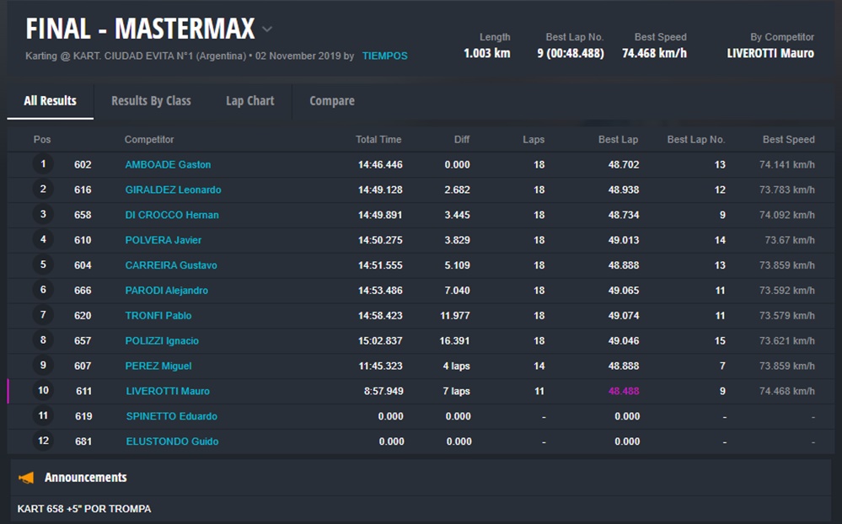
Task: Open competitor GIRALDEZ Leonardo
Action: pos(173,190)
